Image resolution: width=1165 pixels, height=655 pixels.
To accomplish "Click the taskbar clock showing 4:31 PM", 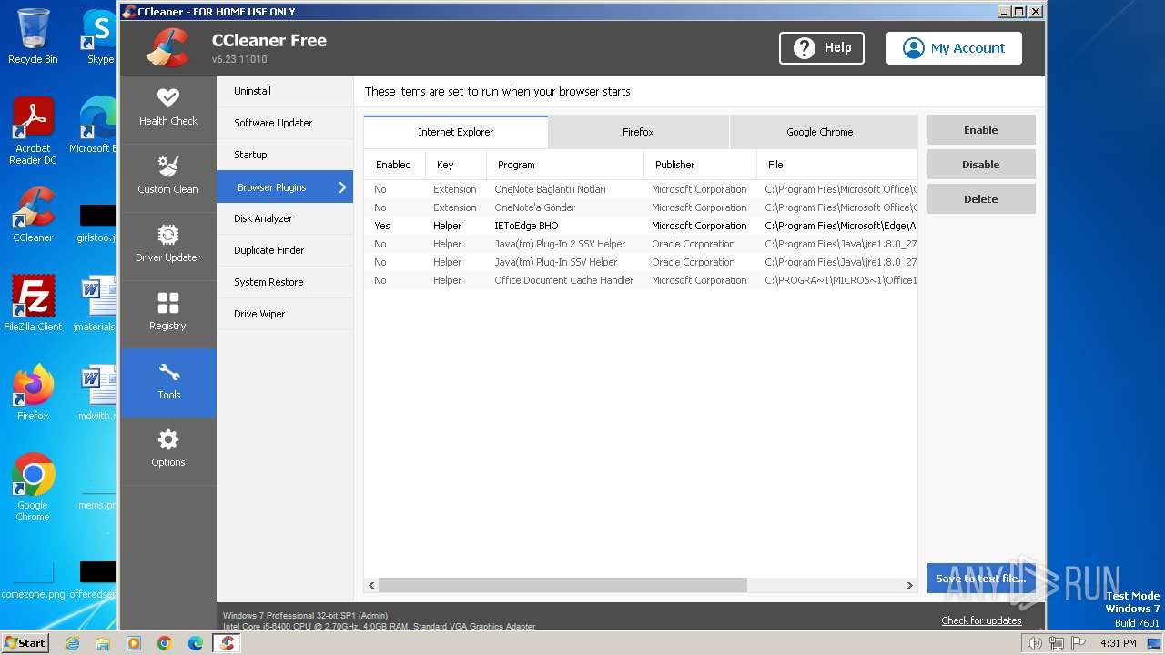I will pos(1118,643).
